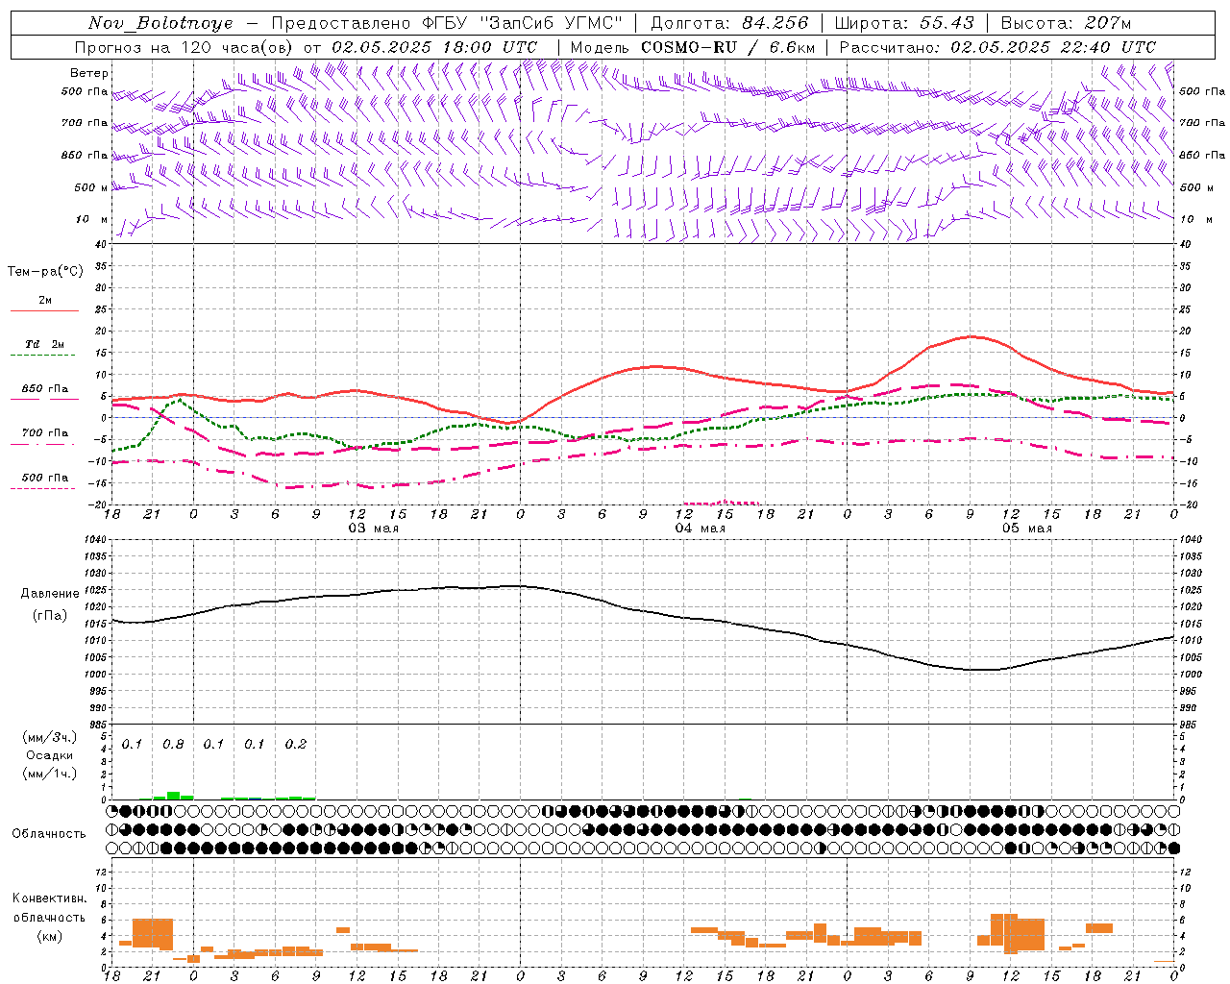Click the Ветер panel label
Screen dimensions: 1230x984
pos(89,73)
